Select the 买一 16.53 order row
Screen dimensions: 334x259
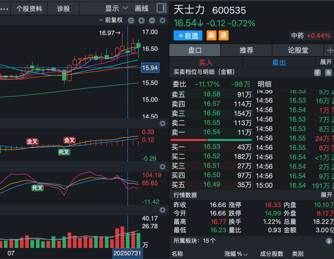pyautogui.click(x=211, y=147)
